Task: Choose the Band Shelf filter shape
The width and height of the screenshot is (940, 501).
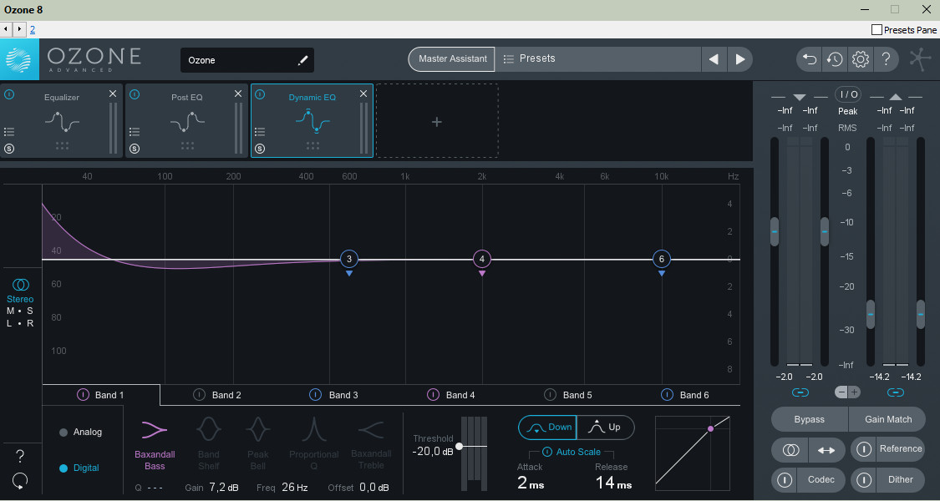Action: (x=209, y=444)
